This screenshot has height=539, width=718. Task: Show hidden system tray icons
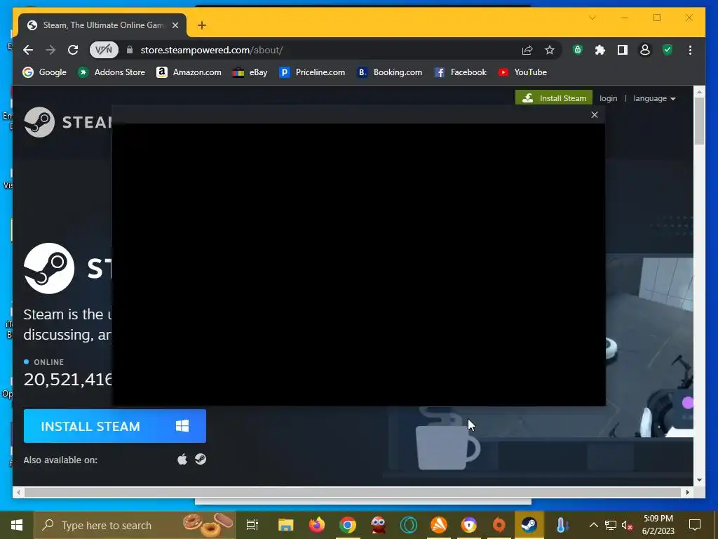tap(593, 525)
